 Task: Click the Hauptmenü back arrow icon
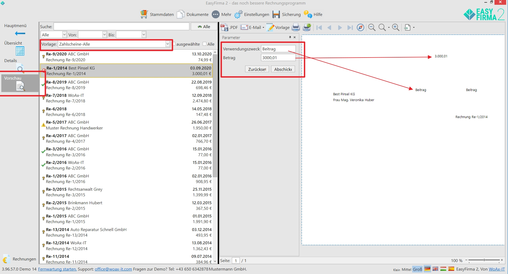click(20, 33)
